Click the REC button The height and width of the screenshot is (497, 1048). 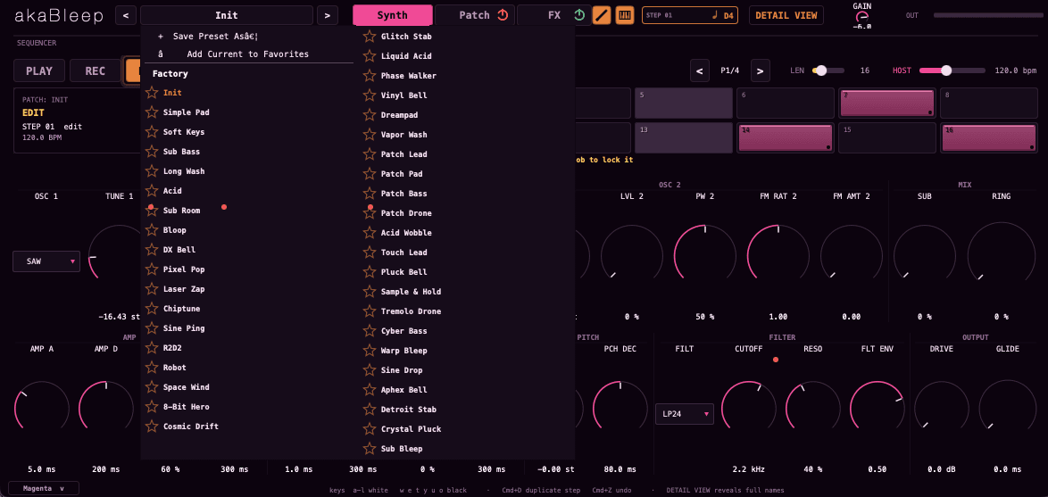[x=95, y=70]
